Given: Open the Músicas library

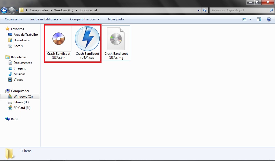Looking at the screenshot, I should pyautogui.click(x=19, y=74).
